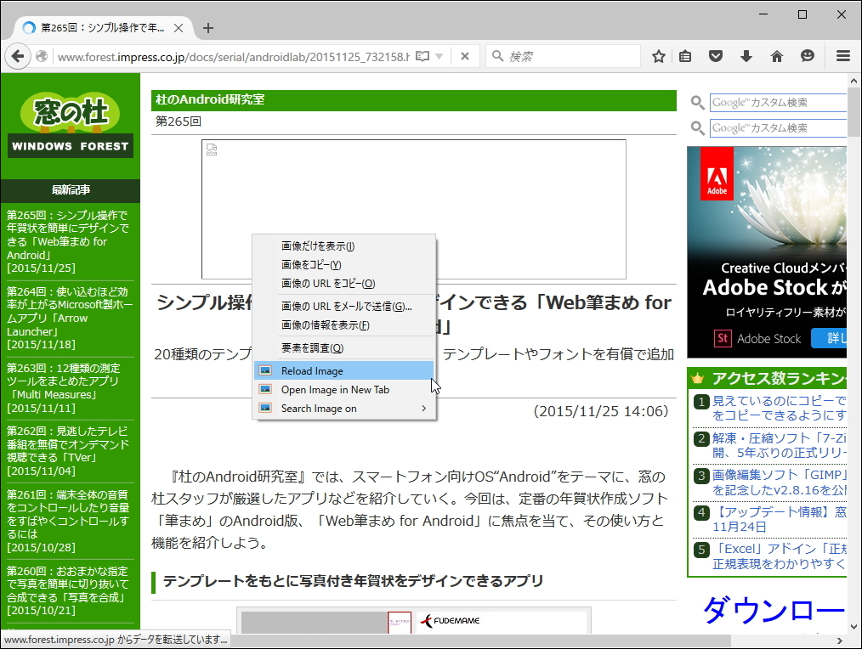Save the page to Pocket
The width and height of the screenshot is (862, 649).
[x=716, y=55]
